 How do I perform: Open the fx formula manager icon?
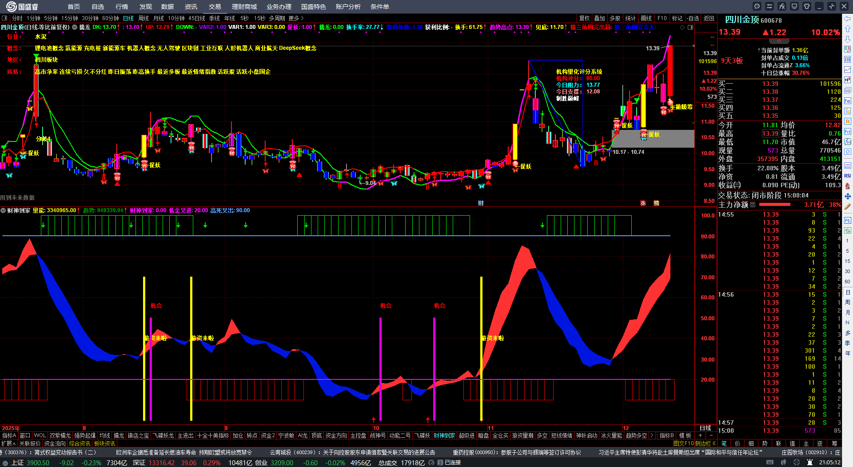pos(782,6)
